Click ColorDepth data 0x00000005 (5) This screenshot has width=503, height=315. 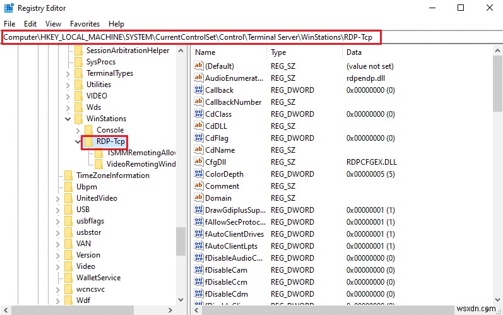point(370,174)
